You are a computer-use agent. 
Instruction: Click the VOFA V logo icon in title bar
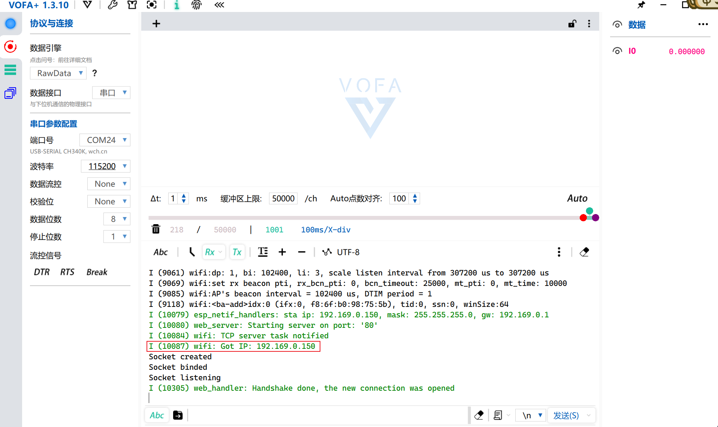87,5
